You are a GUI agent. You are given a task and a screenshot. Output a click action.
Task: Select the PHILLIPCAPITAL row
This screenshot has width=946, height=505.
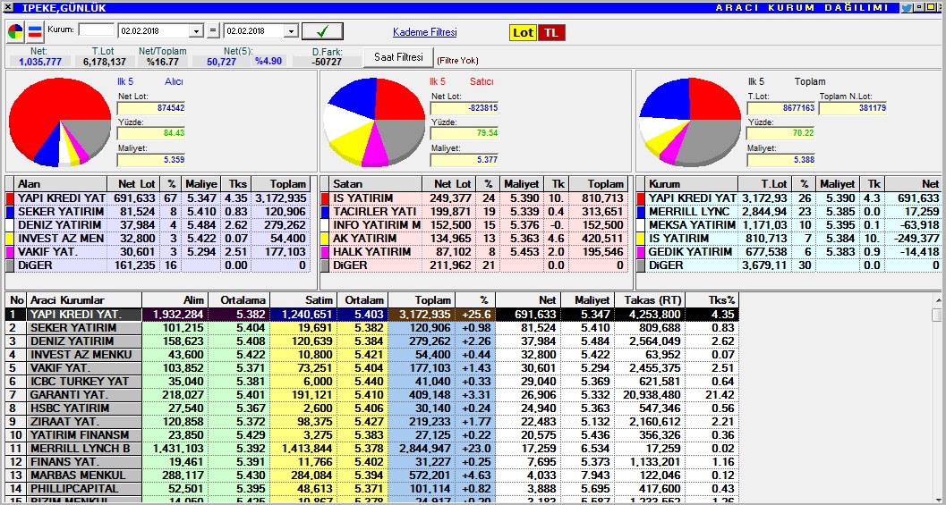click(x=371, y=489)
